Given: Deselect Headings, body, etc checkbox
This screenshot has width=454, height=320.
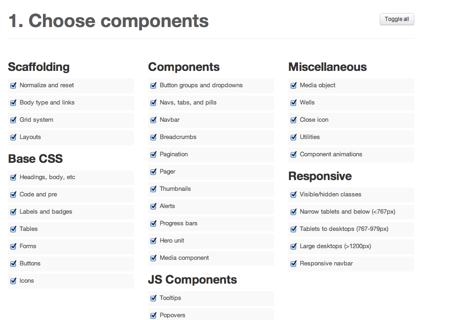Looking at the screenshot, I should [13, 177].
